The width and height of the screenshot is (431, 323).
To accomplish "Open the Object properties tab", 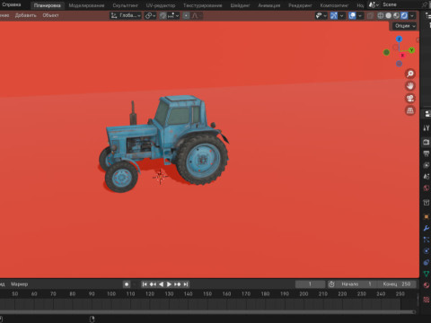I will 427,216.
